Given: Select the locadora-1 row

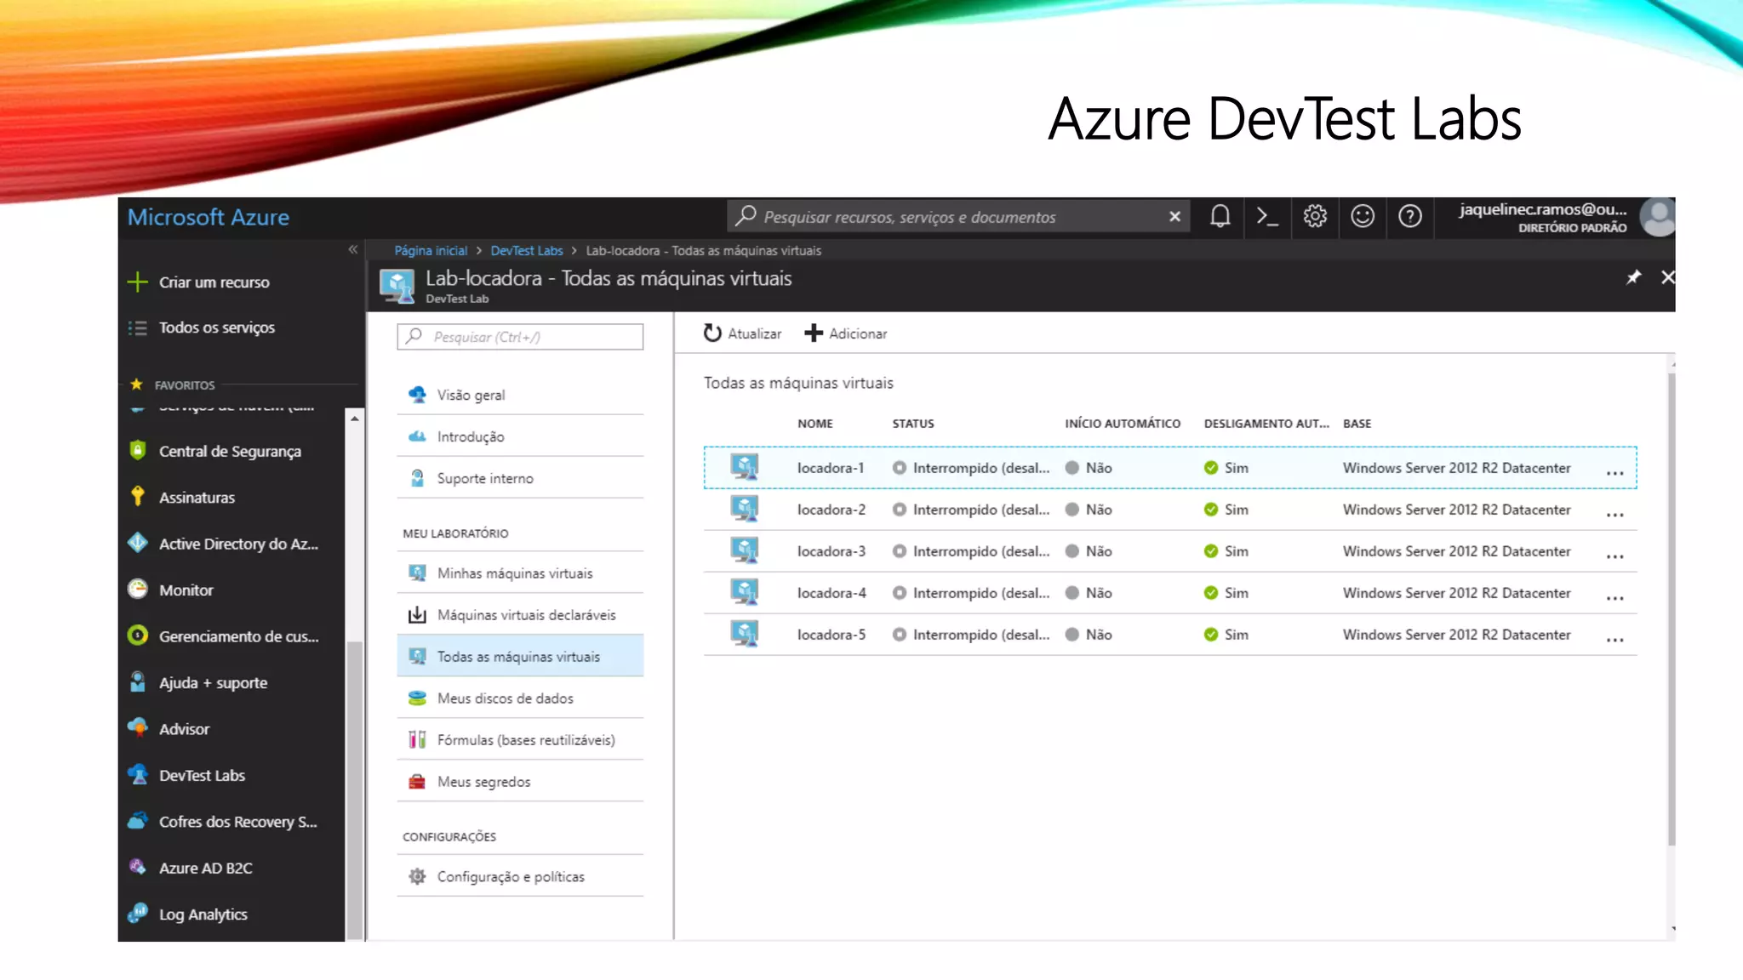Looking at the screenshot, I should point(1170,468).
